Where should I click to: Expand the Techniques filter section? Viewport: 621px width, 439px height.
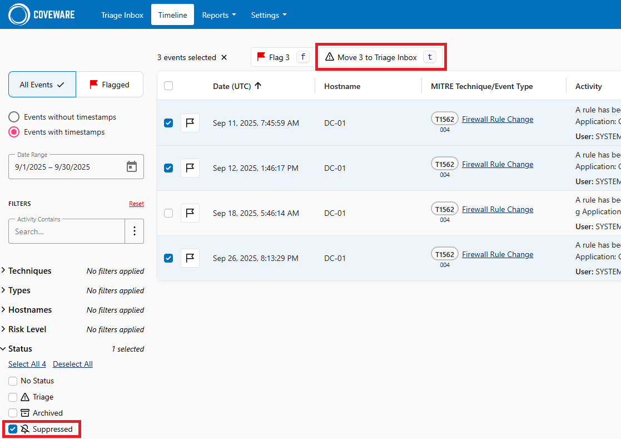tap(30, 271)
